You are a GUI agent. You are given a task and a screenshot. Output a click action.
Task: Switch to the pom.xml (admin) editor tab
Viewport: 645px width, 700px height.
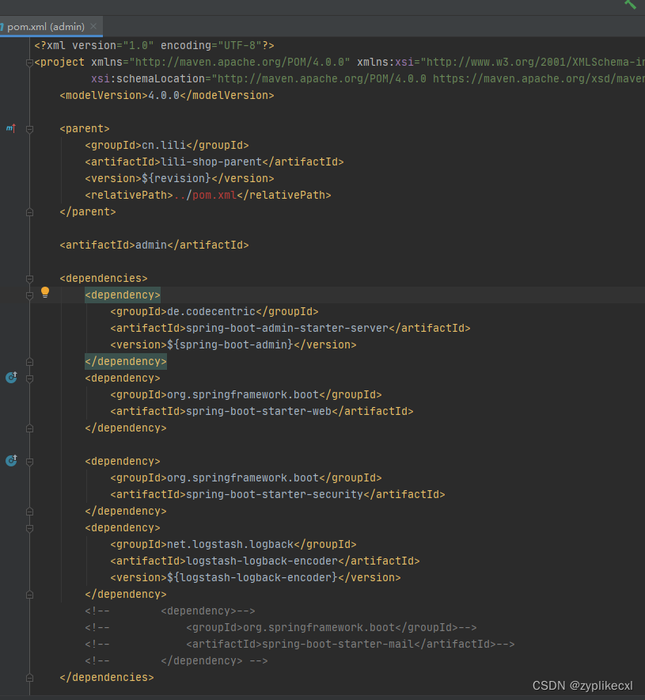[44, 26]
